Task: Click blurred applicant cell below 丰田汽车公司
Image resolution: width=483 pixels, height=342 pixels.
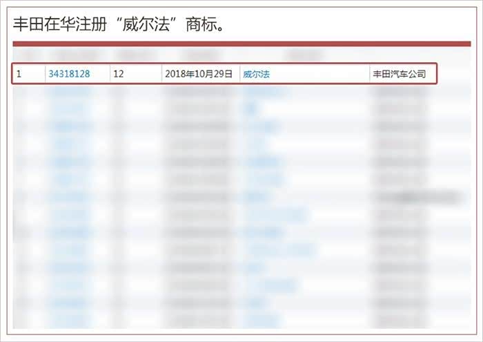Action: point(399,91)
